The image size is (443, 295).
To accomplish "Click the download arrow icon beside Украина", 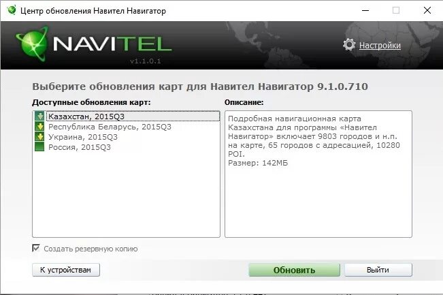I will 39,137.
